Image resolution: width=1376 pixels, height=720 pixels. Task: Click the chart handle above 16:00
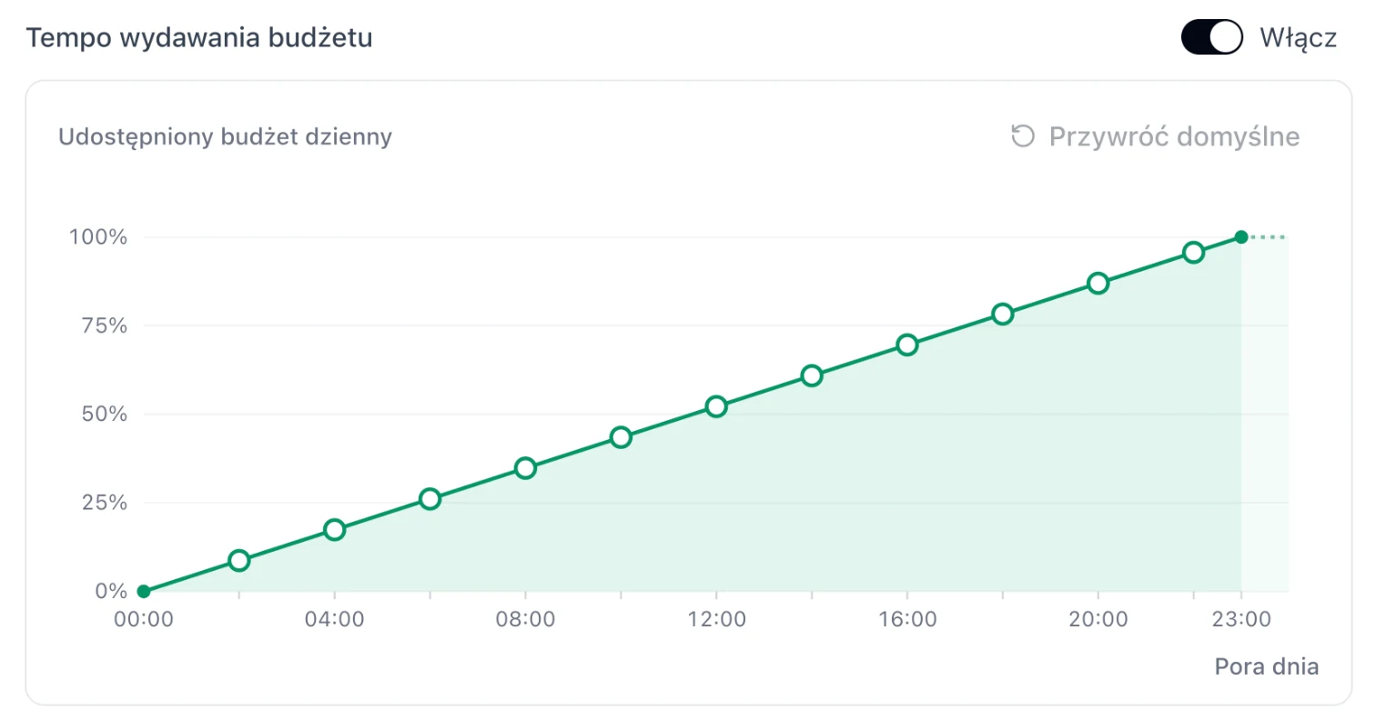(x=906, y=345)
